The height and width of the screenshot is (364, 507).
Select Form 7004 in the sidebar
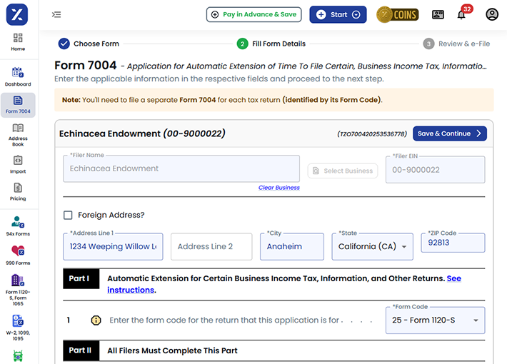point(18,105)
